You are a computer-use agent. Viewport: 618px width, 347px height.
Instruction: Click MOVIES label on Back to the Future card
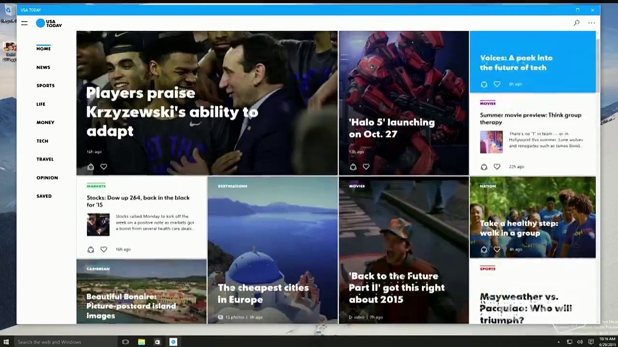click(x=357, y=186)
